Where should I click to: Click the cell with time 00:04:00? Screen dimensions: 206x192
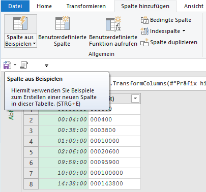click(64, 119)
